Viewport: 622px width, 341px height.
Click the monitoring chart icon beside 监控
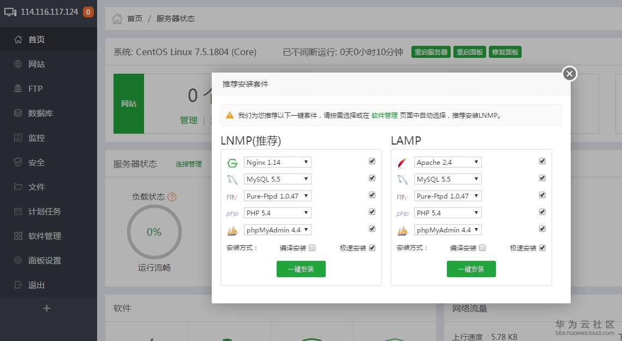click(x=18, y=137)
